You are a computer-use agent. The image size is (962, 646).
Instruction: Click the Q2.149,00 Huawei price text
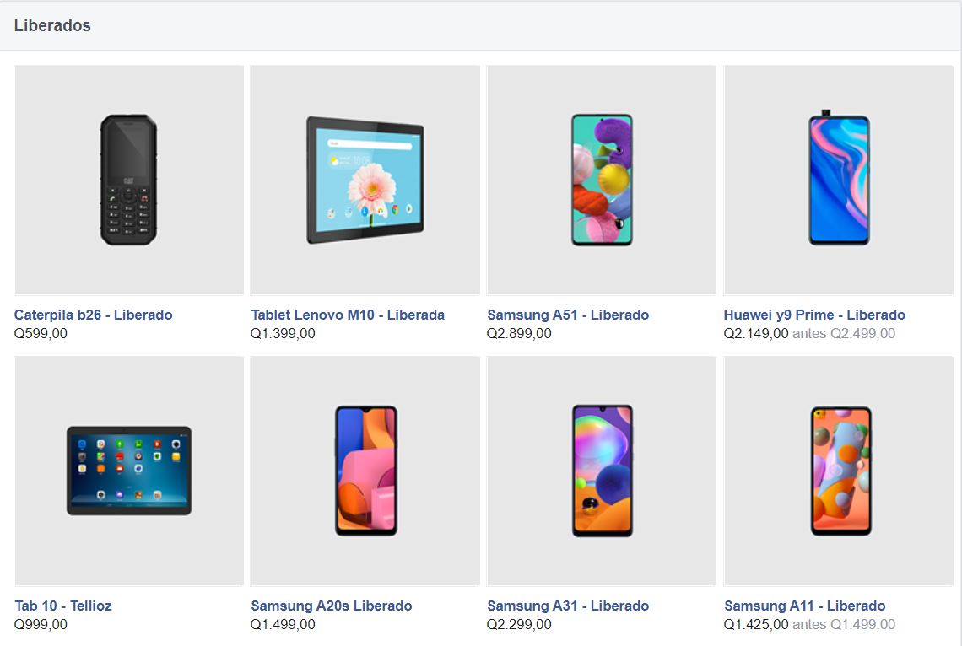click(756, 333)
